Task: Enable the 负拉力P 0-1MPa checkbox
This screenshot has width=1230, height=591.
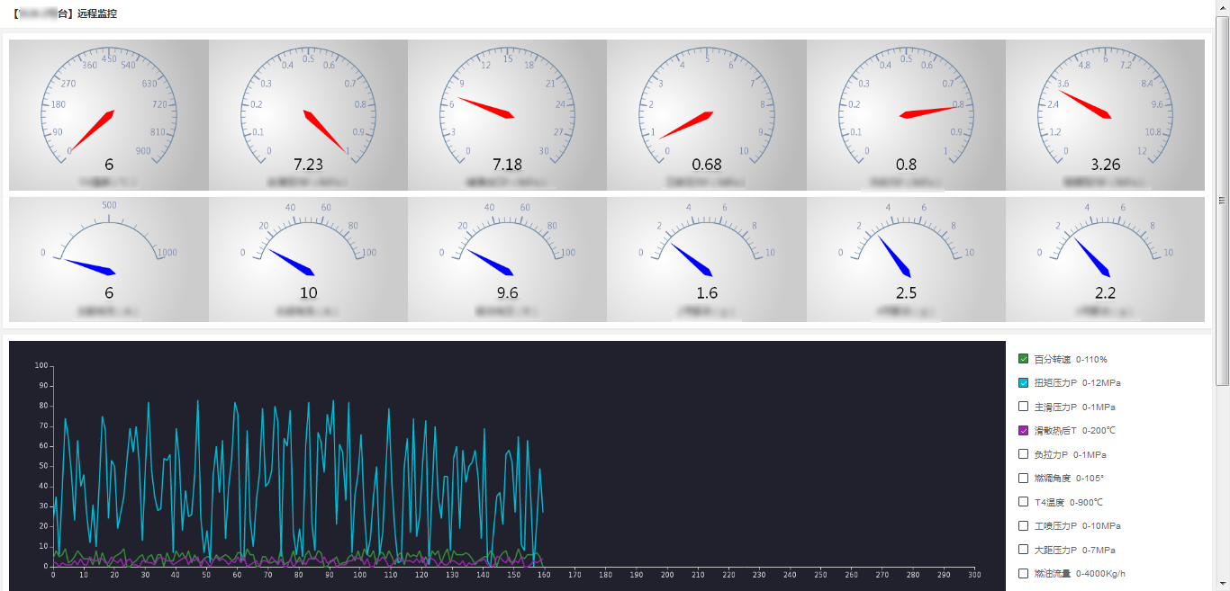Action: coord(1023,454)
